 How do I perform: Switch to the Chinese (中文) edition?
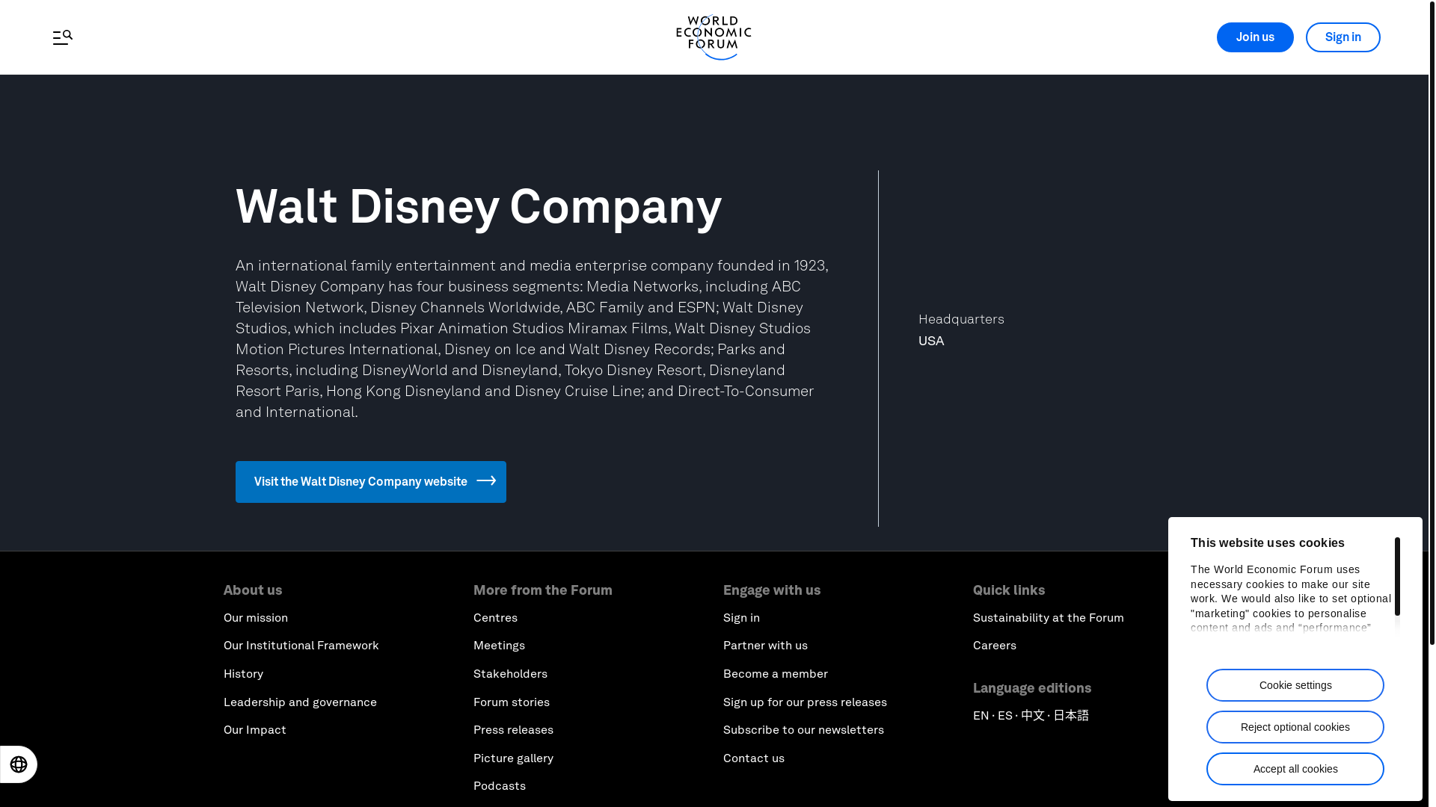1033,716
